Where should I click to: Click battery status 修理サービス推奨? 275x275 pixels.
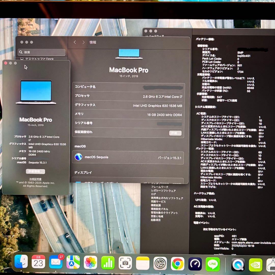coord(227,101)
